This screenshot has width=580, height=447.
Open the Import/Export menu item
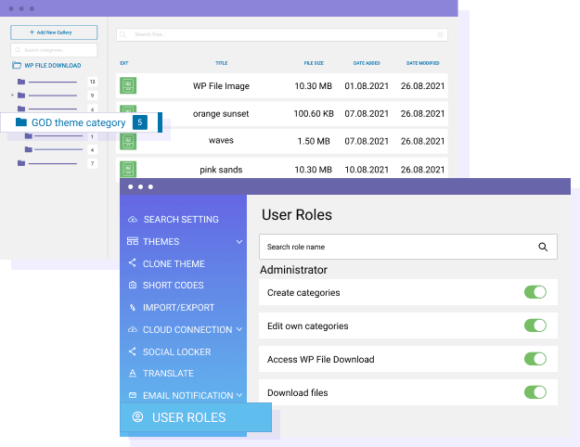(x=178, y=308)
